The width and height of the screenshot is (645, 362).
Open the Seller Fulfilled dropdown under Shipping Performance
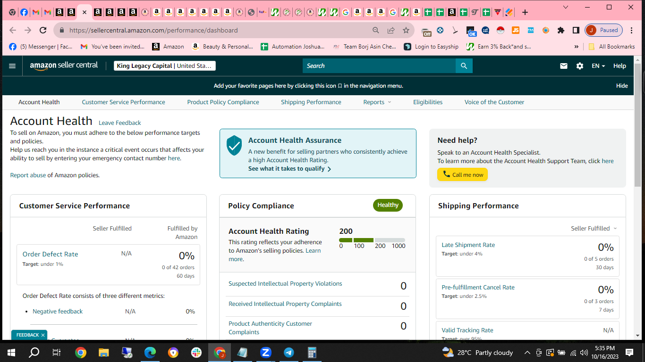point(594,228)
